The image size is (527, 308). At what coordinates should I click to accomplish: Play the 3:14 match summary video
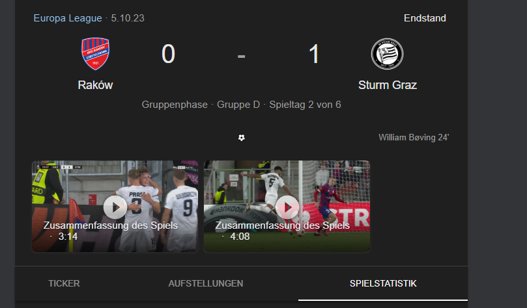(x=115, y=207)
